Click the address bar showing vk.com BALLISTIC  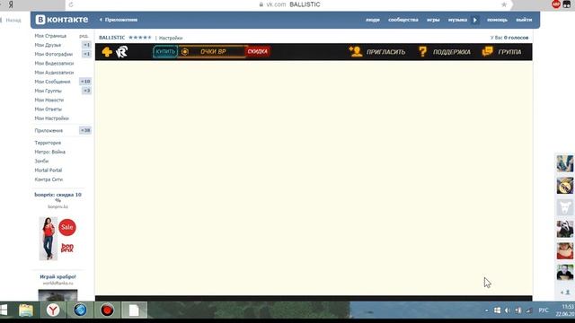point(289,4)
